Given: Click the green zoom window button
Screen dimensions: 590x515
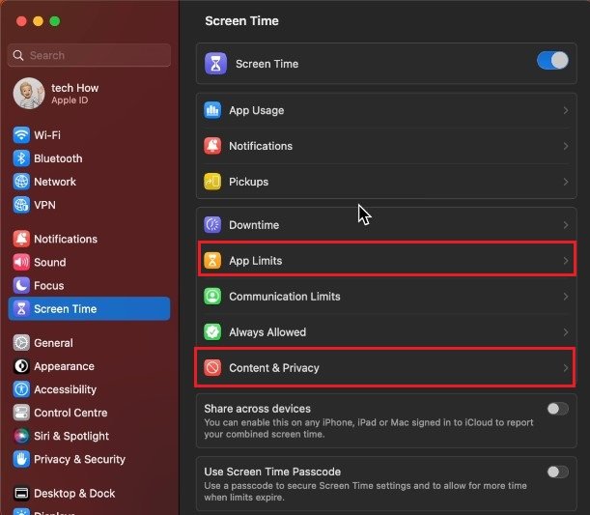Looking at the screenshot, I should click(55, 21).
